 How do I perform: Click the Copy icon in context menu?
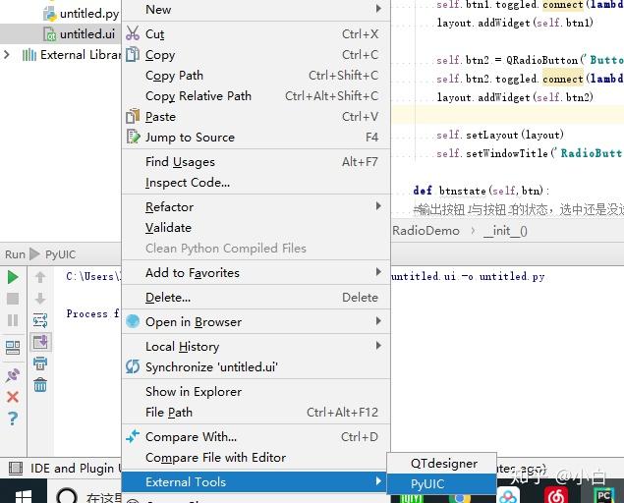[x=133, y=54]
